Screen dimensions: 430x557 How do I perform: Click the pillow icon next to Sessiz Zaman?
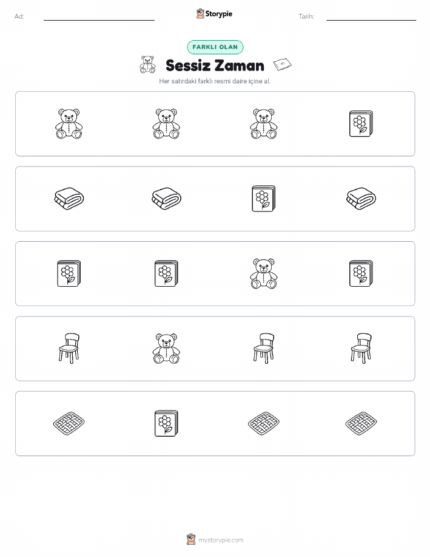pyautogui.click(x=283, y=64)
